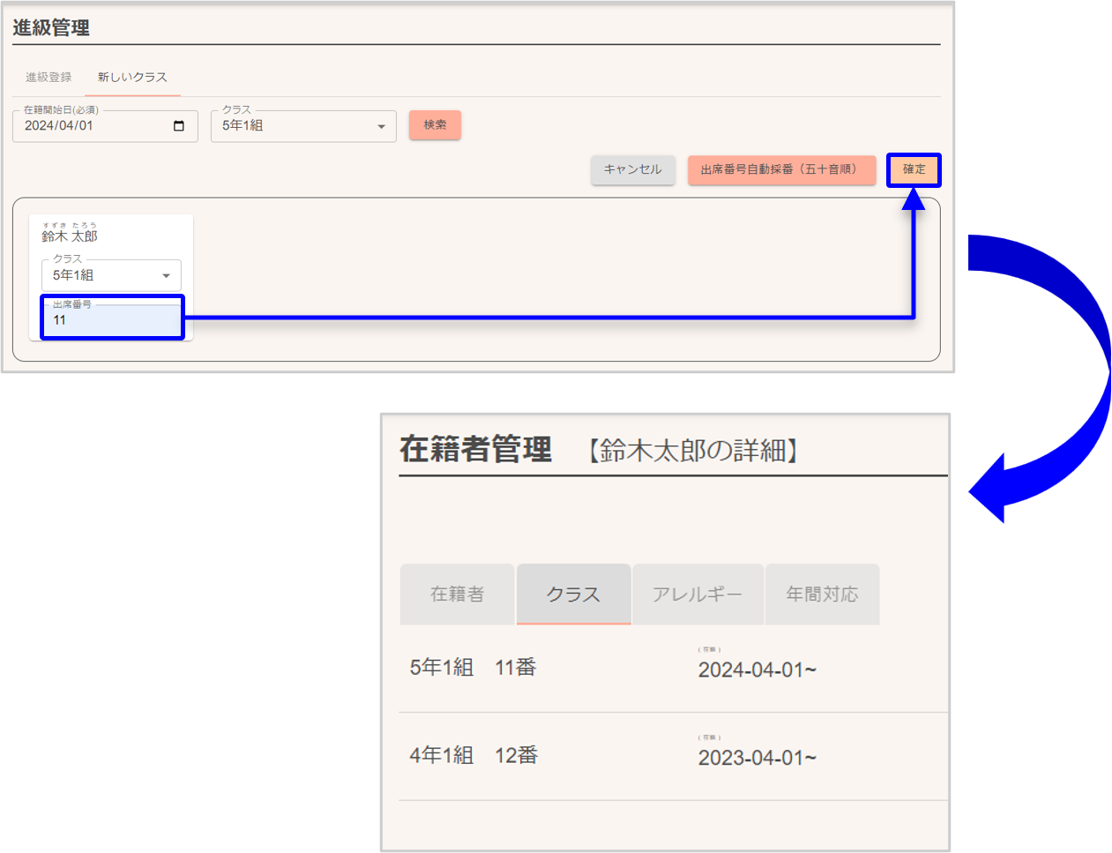Image resolution: width=1112 pixels, height=853 pixels.
Task: Click the キャンセル button
Action: pos(632,169)
